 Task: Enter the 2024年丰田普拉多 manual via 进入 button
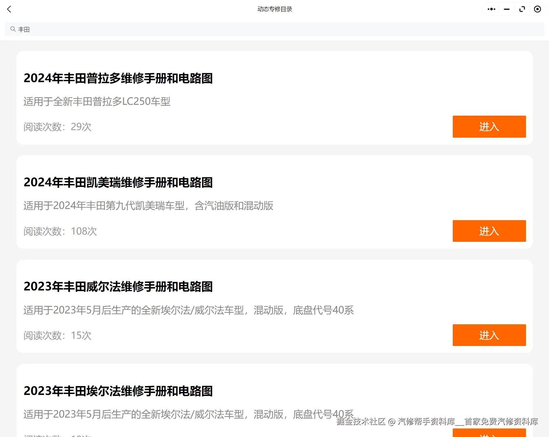point(489,126)
